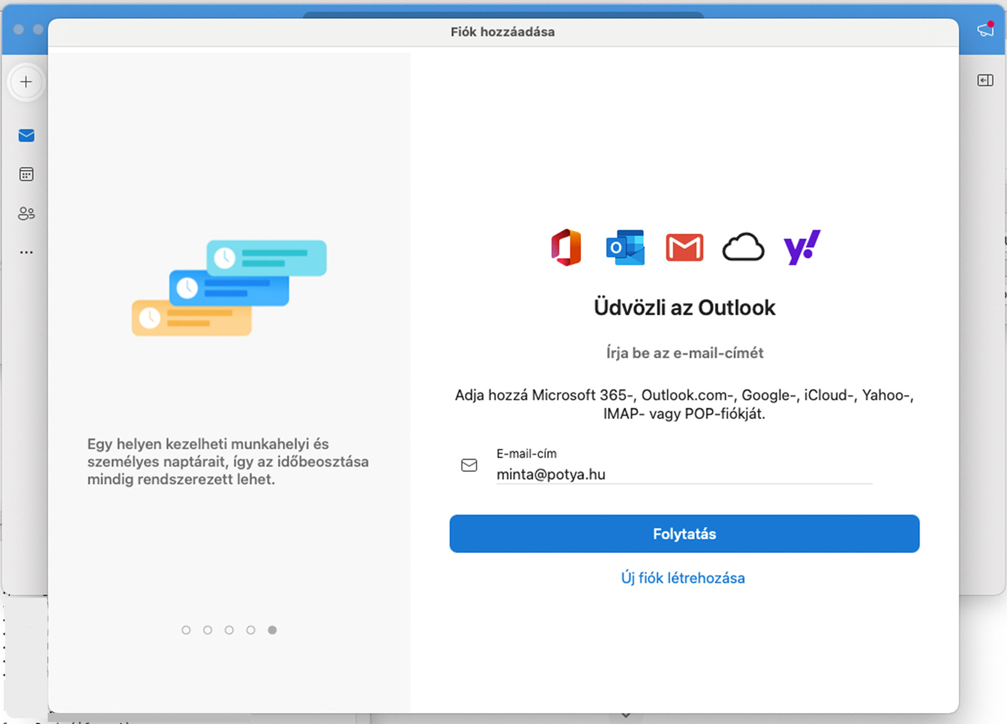Click the Gmail logo
This screenshot has height=724, width=1007.
[x=684, y=247]
